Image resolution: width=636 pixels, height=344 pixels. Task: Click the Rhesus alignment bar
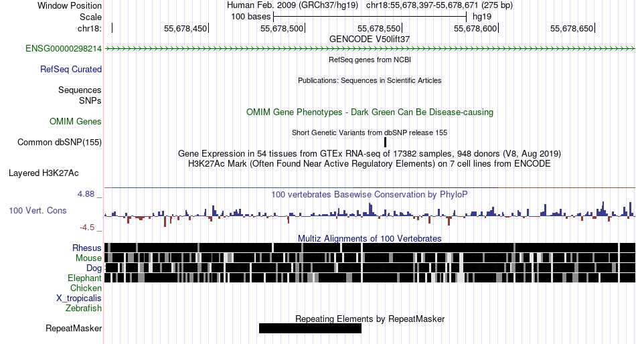[370, 248]
